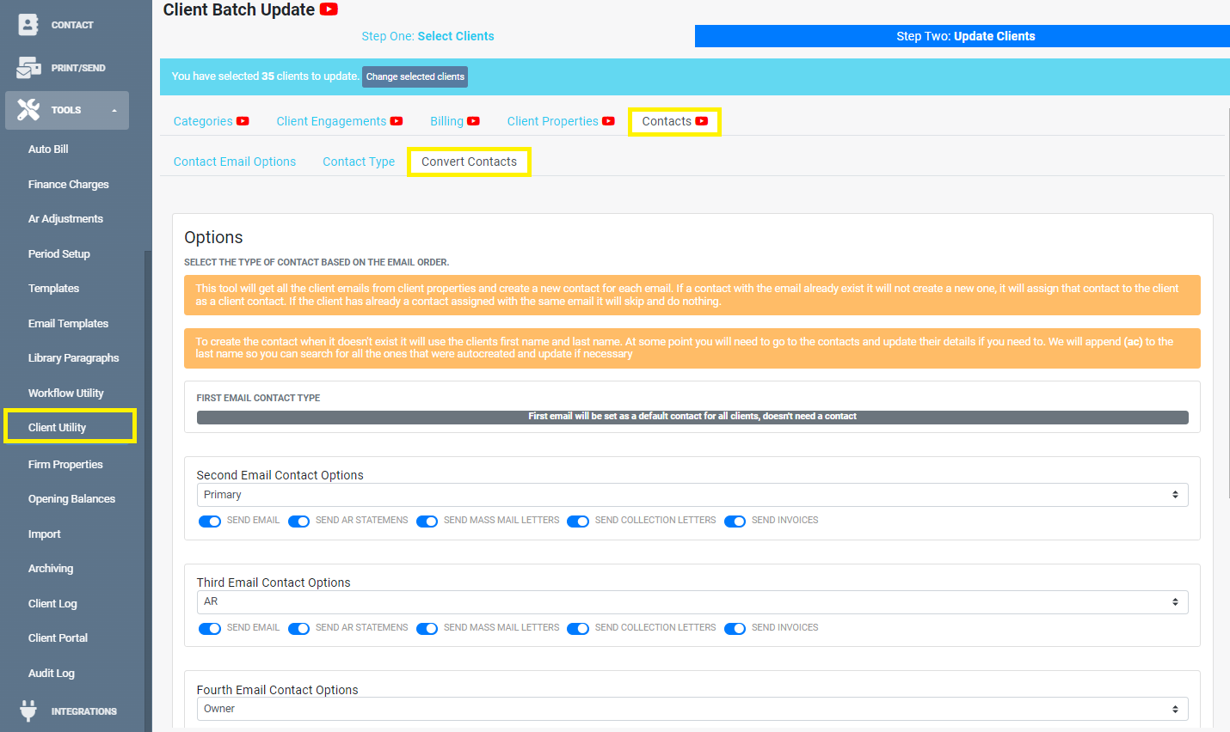The image size is (1230, 732).
Task: Switch to the Client Engagements tab
Action: coord(331,121)
